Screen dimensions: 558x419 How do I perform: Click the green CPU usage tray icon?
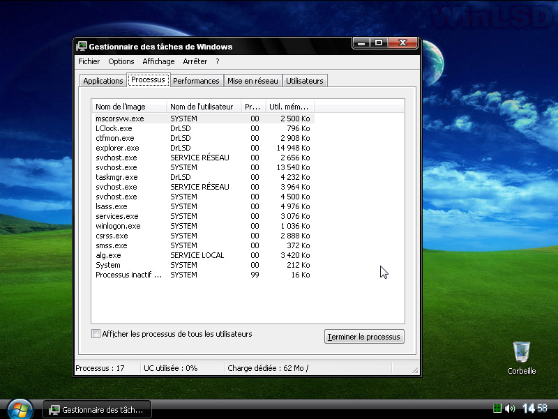pyautogui.click(x=497, y=409)
